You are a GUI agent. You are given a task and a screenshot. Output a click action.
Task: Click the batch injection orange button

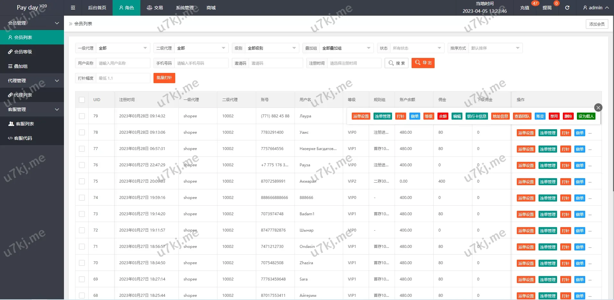[x=164, y=78]
